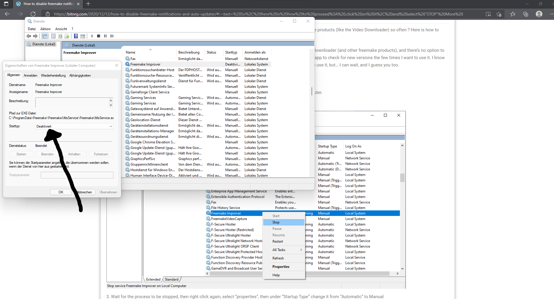The image size is (554, 299).
Task: Pause the service with the toolbar icon
Action: tap(105, 36)
